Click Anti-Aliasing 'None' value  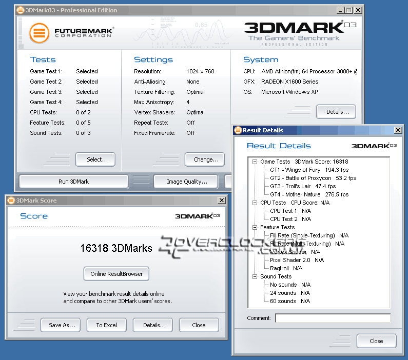(x=193, y=82)
